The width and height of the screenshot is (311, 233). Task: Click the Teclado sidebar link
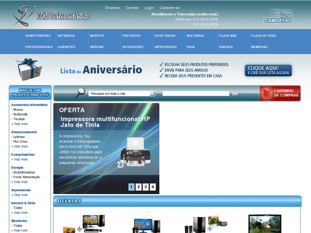pyautogui.click(x=19, y=119)
